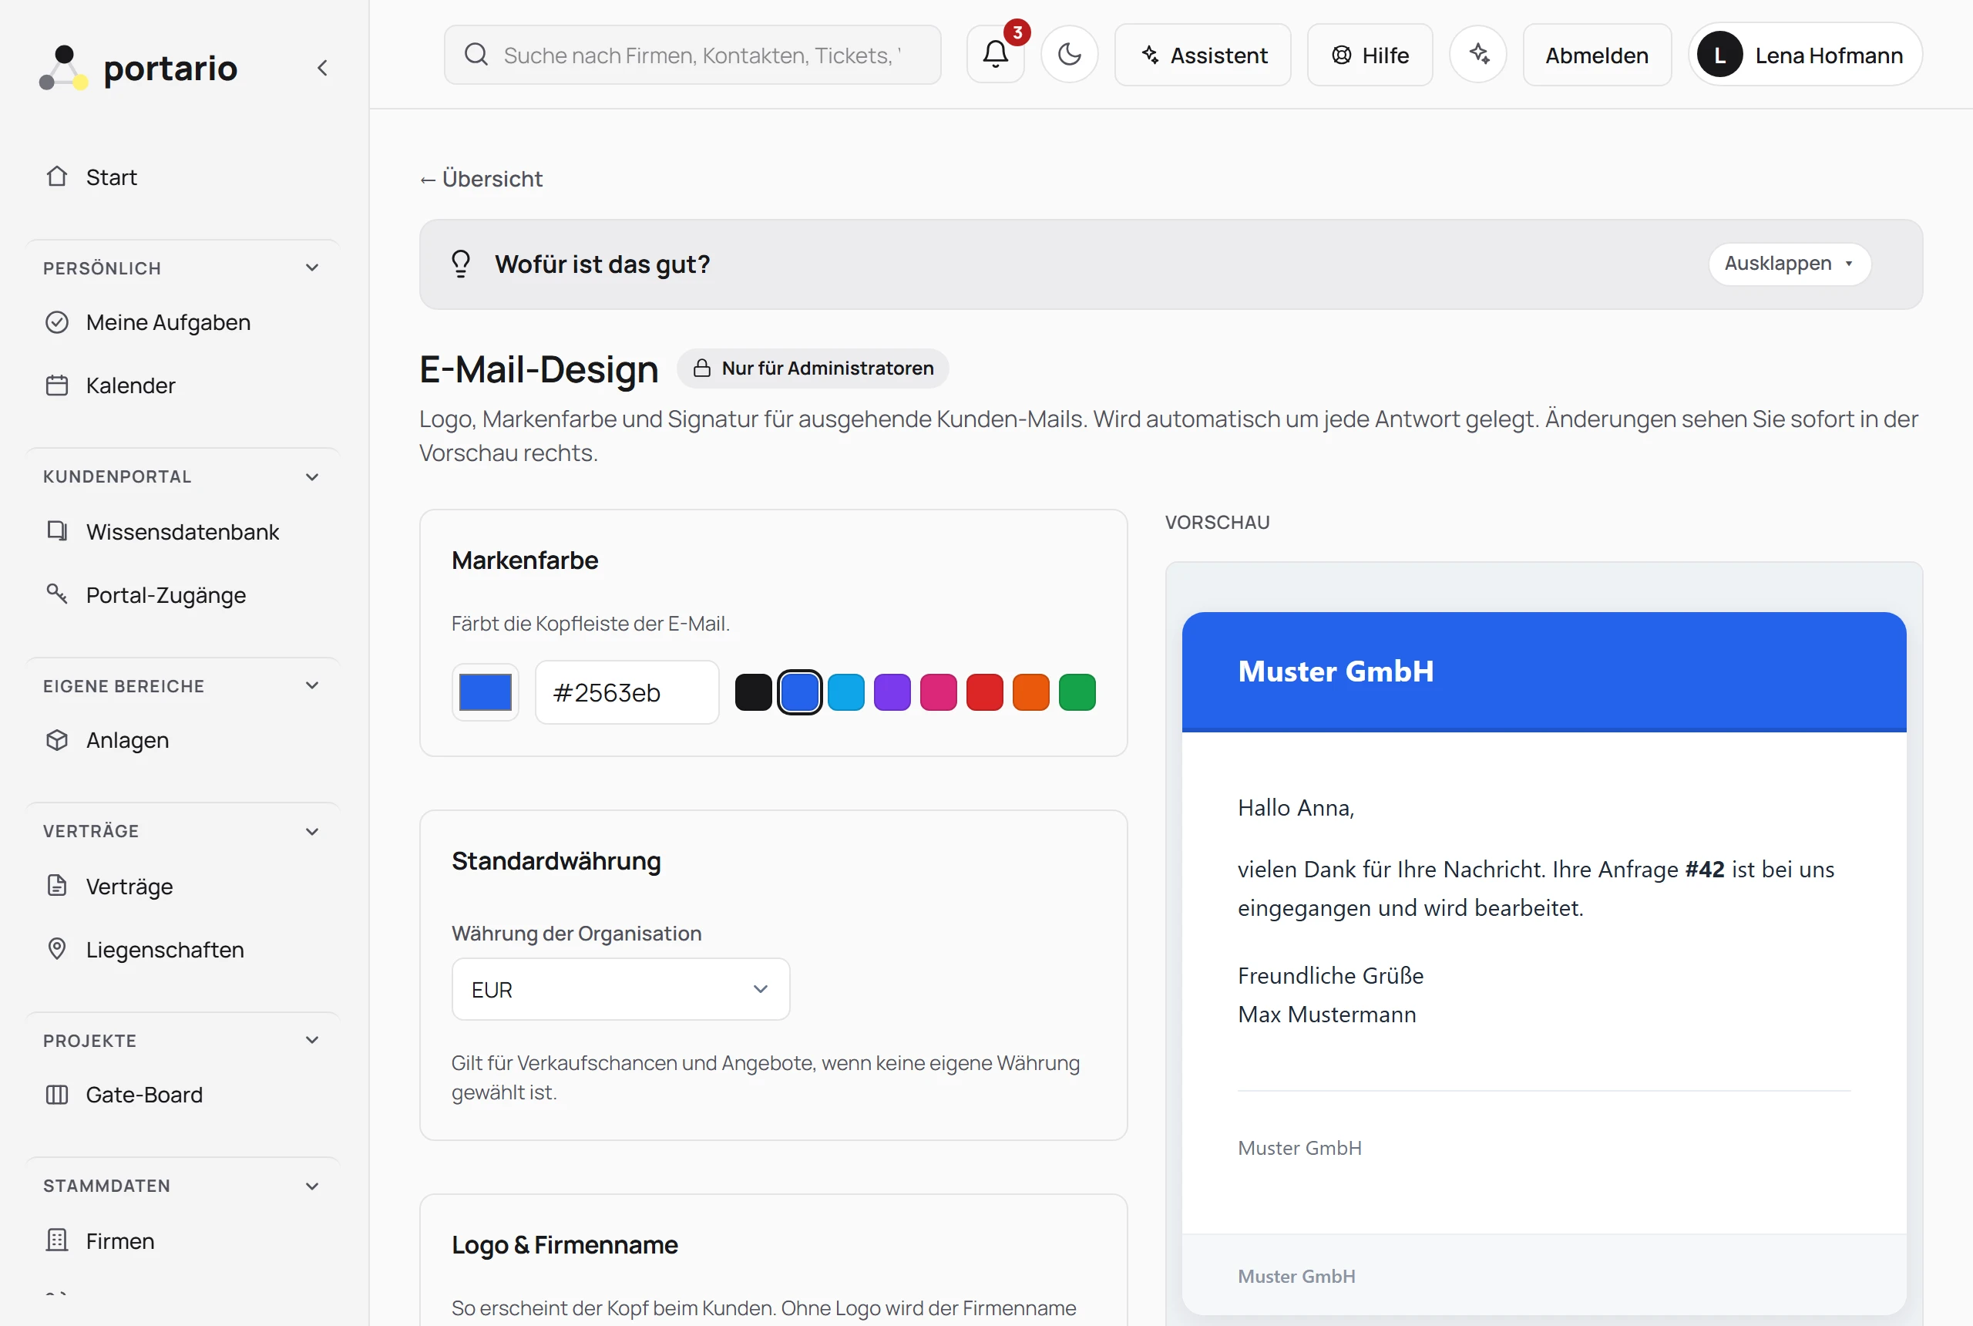Screen dimensions: 1973x1326
Task: Click the lock icon in admin badge
Action: (x=701, y=369)
